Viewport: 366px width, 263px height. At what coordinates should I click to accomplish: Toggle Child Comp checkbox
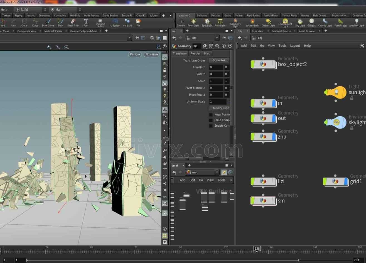pyautogui.click(x=211, y=120)
